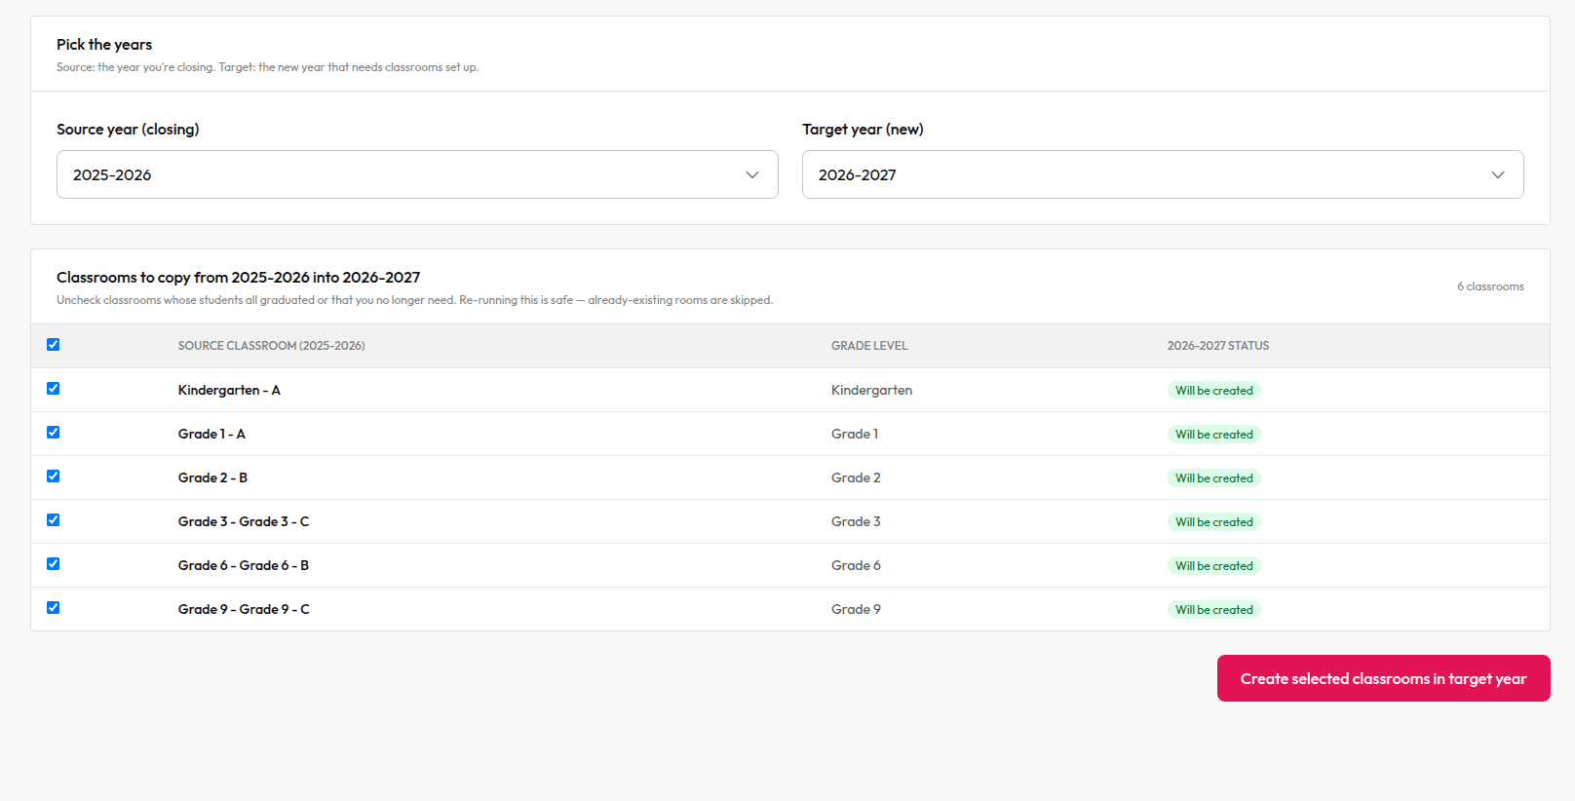Screen dimensions: 1575x801
Task: Click Create selected classrooms in target year
Action: pyautogui.click(x=1383, y=678)
